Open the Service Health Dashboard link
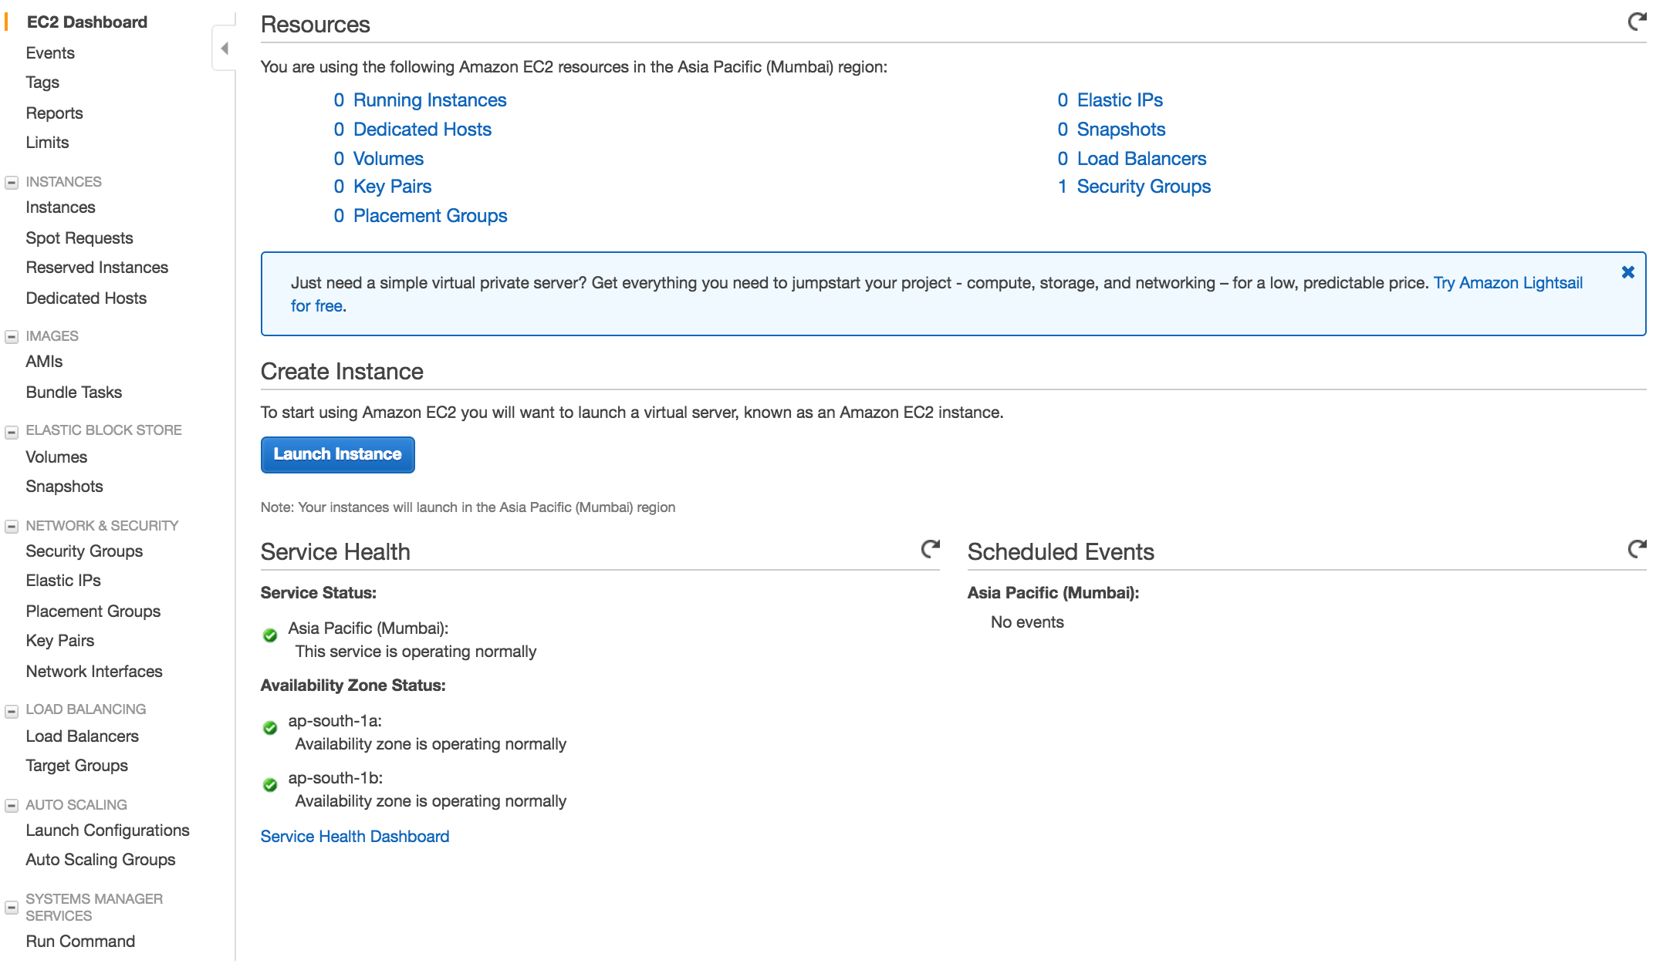This screenshot has width=1656, height=967. (x=355, y=837)
